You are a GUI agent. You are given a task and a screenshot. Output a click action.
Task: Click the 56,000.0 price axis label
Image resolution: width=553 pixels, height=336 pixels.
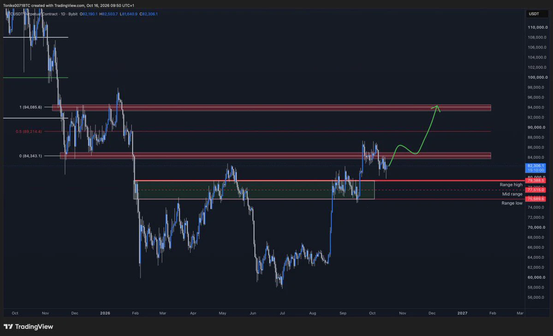[536, 298]
